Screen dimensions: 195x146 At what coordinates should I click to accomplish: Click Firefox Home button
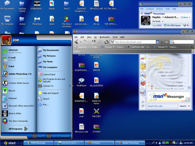tap(106, 42)
